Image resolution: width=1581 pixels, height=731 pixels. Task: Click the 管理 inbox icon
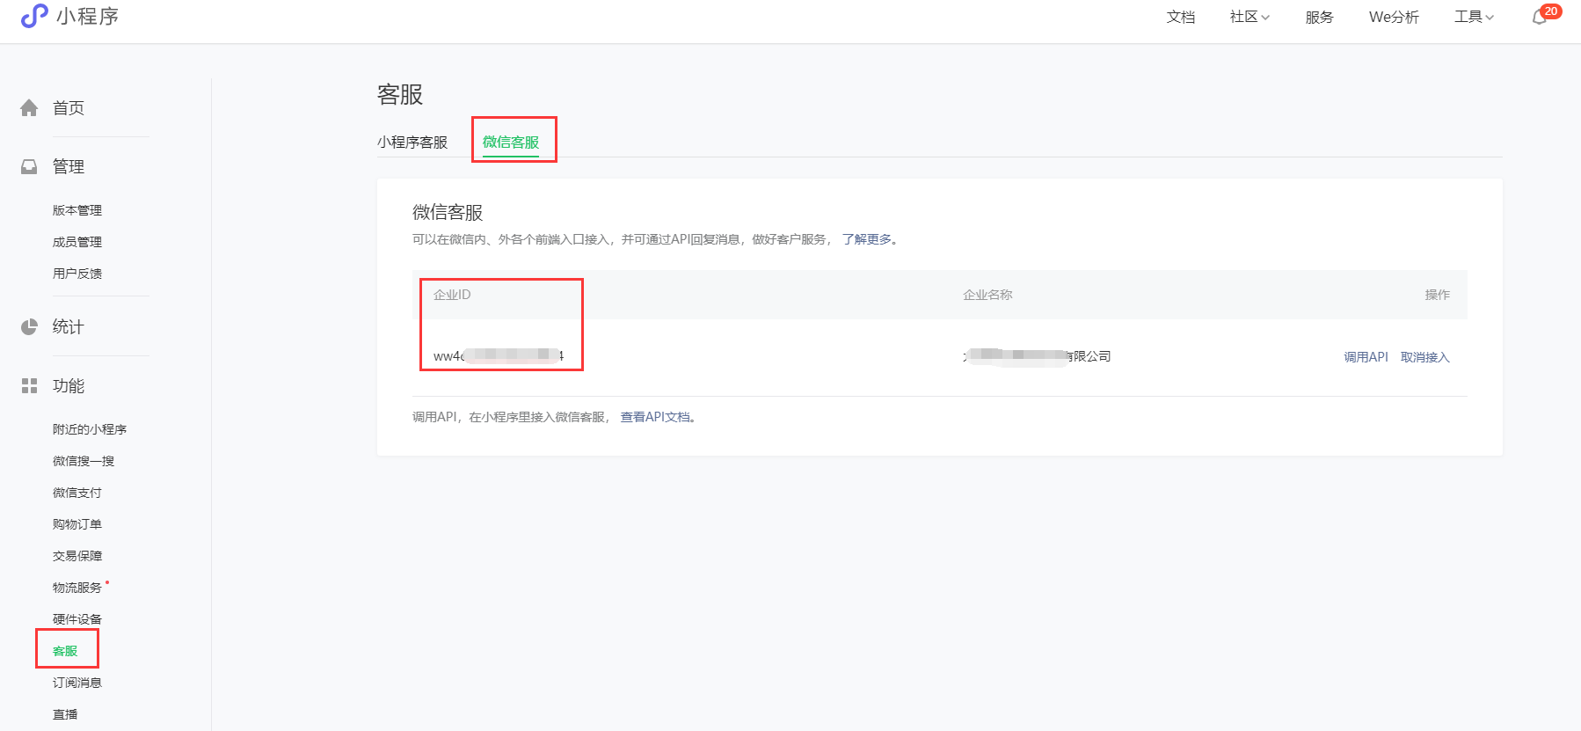pyautogui.click(x=29, y=166)
